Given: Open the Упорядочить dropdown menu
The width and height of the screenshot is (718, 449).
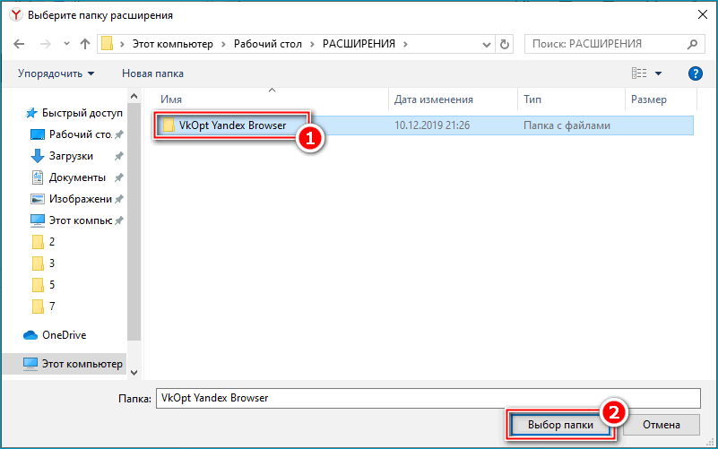Looking at the screenshot, I should (56, 73).
